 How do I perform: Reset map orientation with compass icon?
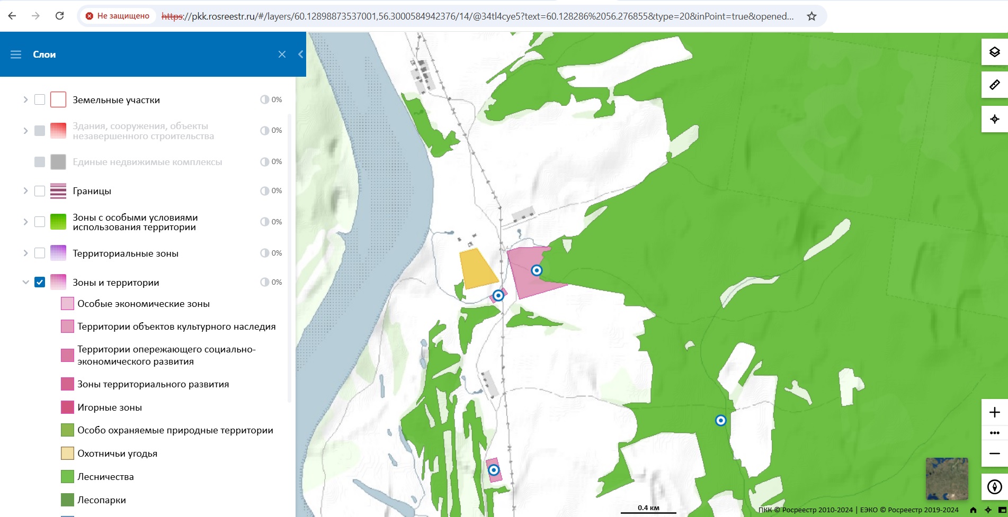pyautogui.click(x=994, y=487)
